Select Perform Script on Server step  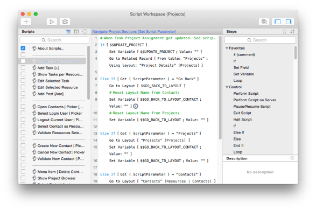click(255, 100)
